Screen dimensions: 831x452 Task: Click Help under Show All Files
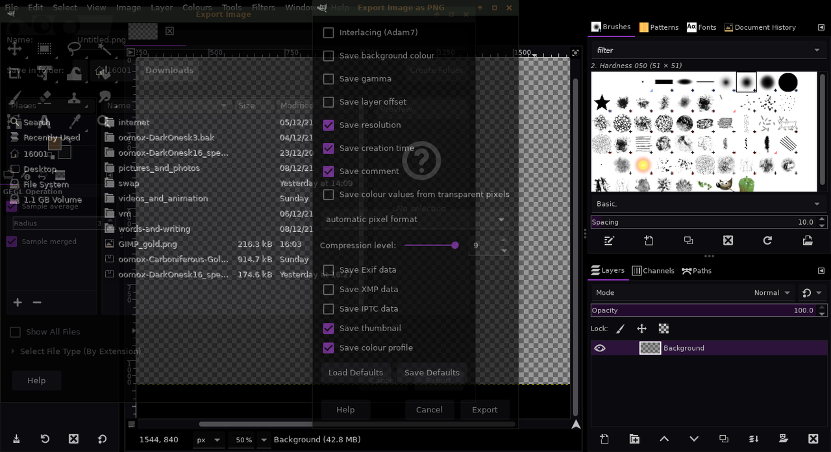pyautogui.click(x=36, y=381)
